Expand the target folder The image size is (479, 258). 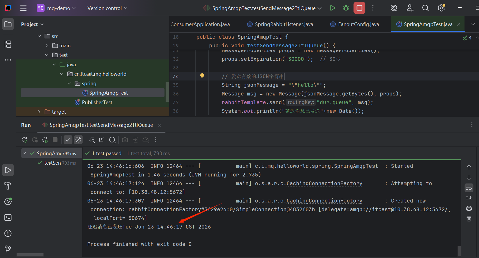point(39,112)
